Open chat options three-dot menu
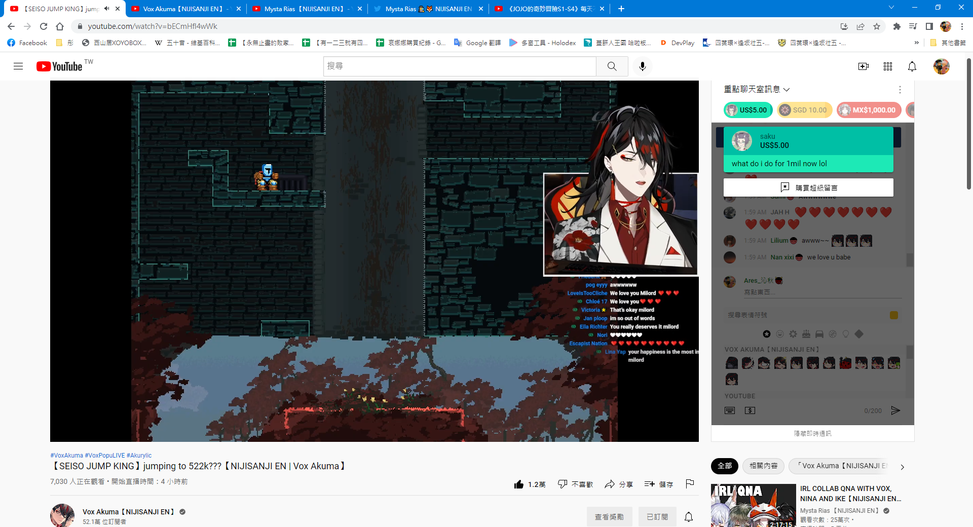The image size is (973, 527). point(900,90)
